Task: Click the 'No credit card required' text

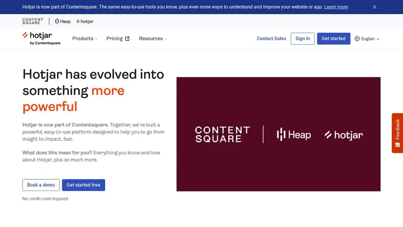Action: point(45,199)
